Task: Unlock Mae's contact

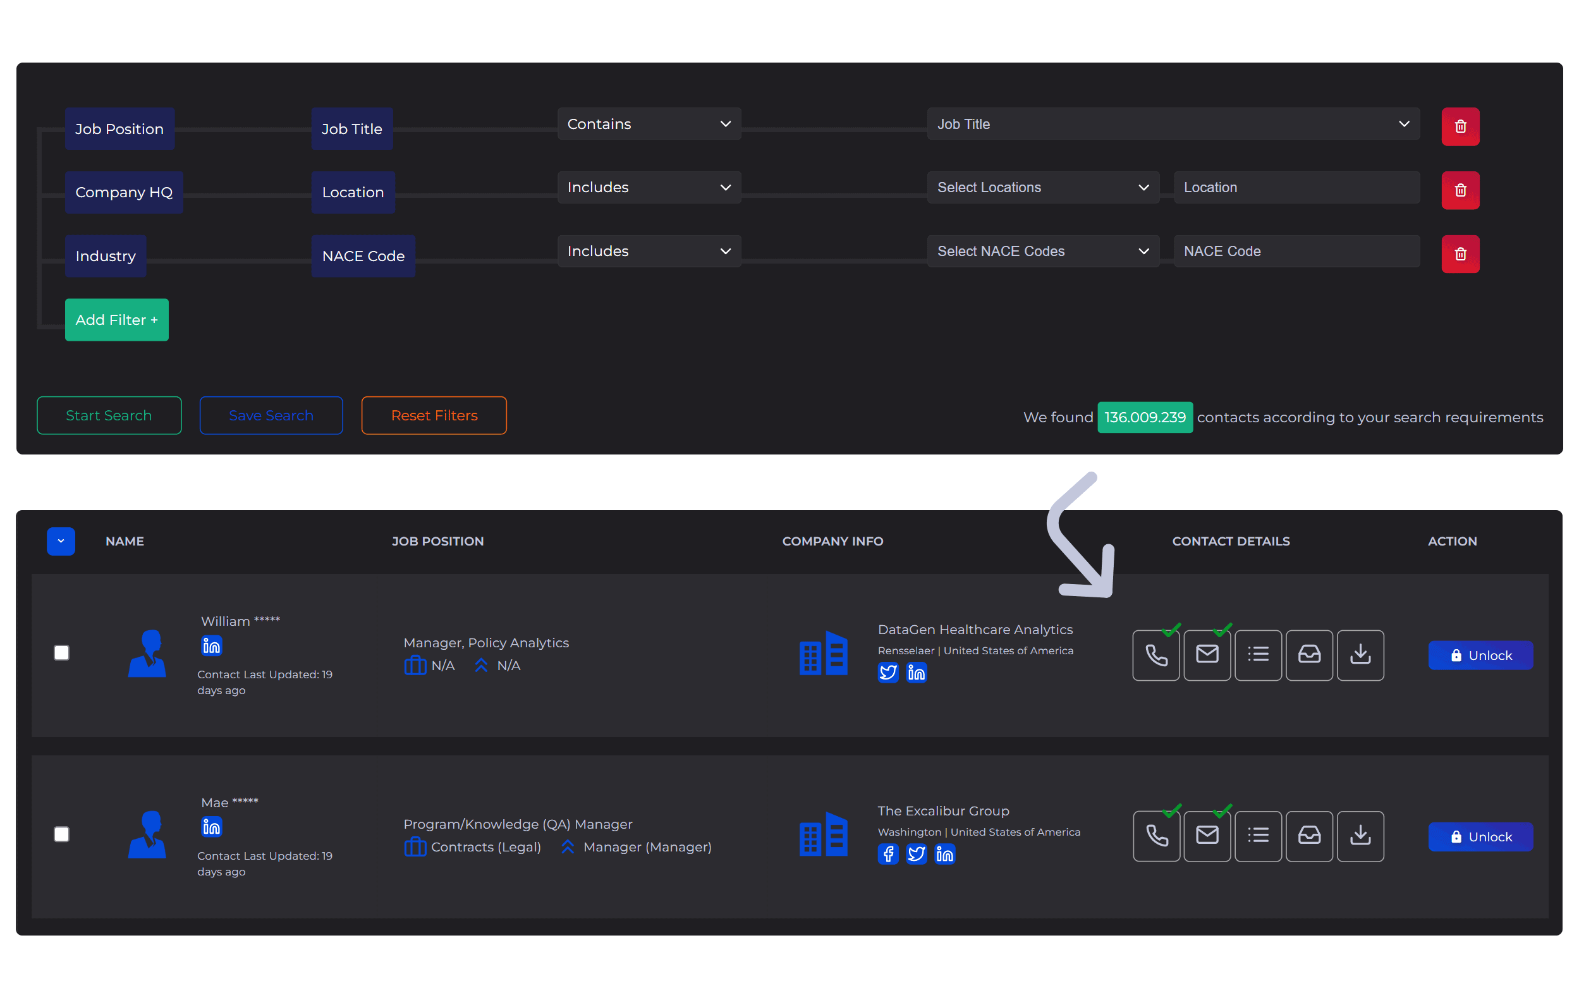Action: 1480,837
